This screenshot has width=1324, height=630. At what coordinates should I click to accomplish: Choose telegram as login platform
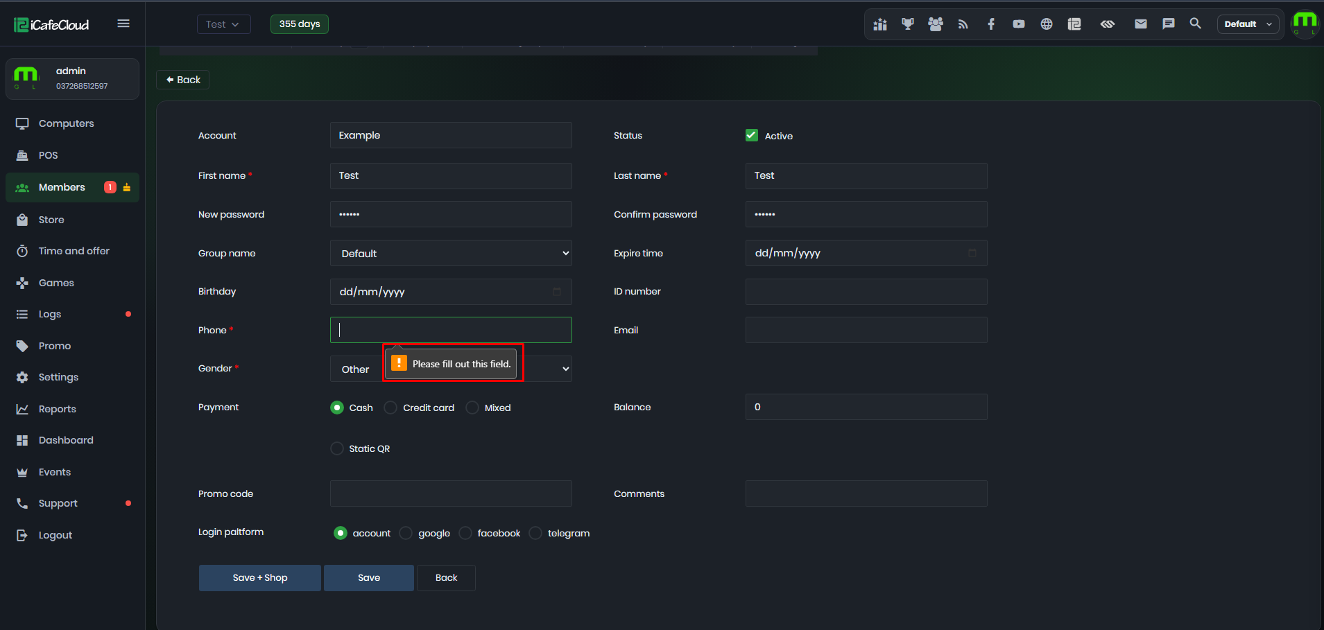[535, 533]
